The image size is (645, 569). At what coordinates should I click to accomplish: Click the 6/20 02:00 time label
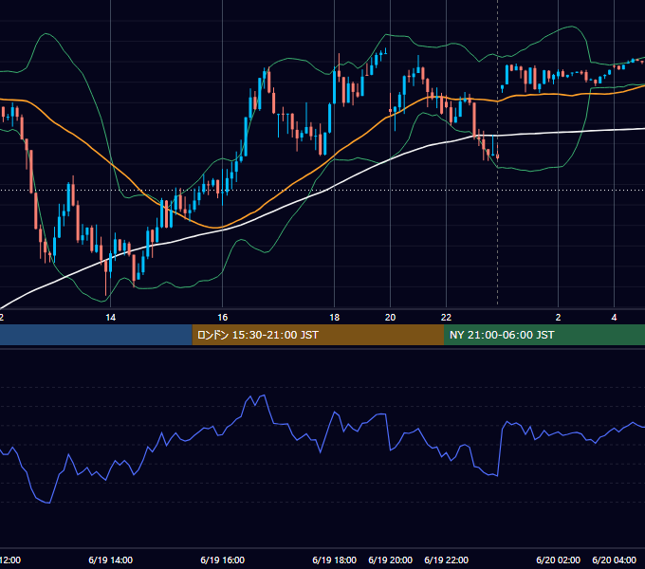(x=558, y=560)
